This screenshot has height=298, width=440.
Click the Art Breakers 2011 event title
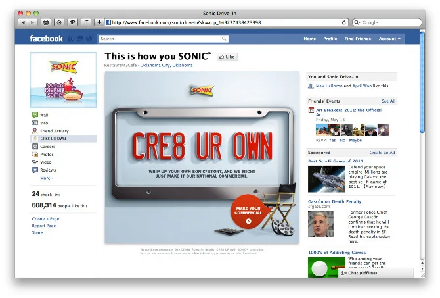coord(349,112)
